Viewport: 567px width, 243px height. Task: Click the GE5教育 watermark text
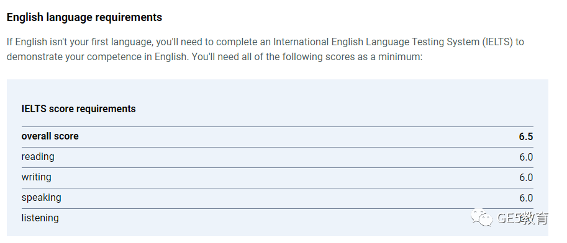coord(522,218)
